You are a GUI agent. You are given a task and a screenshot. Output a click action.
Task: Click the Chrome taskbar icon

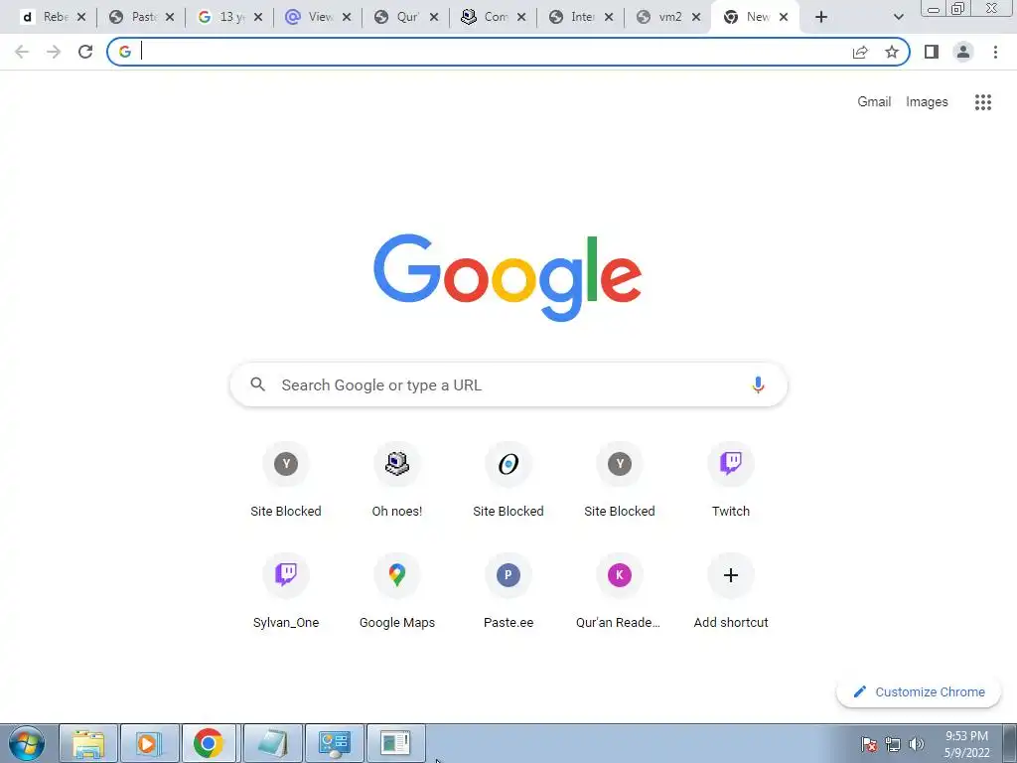pyautogui.click(x=209, y=743)
